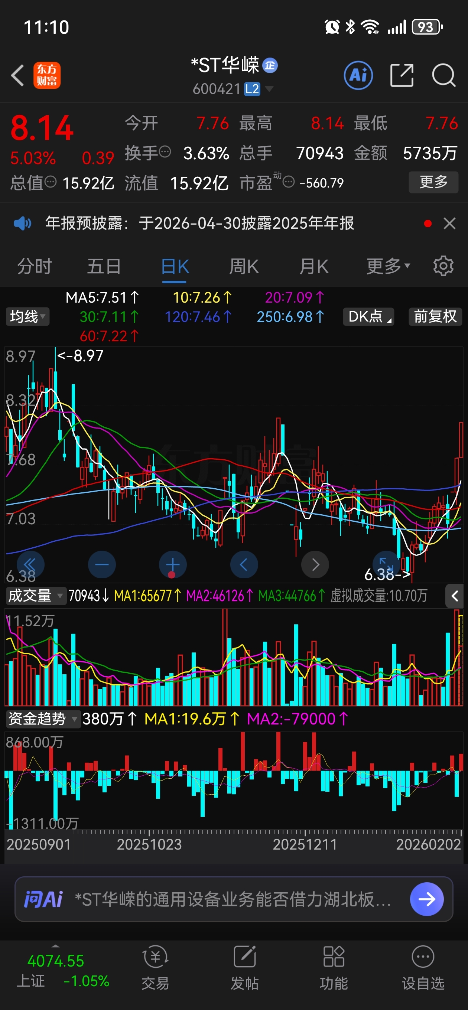Viewport: 468px width, 1010px height.
Task: Open the 发帖 post icon
Action: point(244,968)
